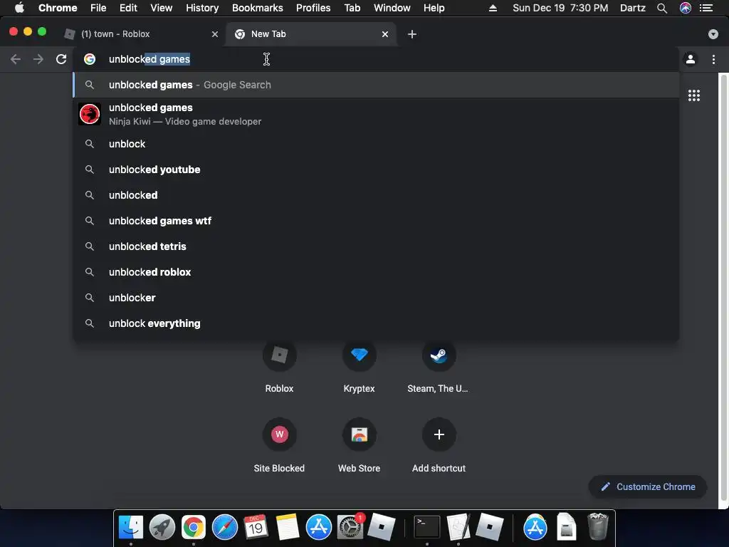Image resolution: width=729 pixels, height=547 pixels.
Task: Reload the page with the refresh icon
Action: point(61,59)
